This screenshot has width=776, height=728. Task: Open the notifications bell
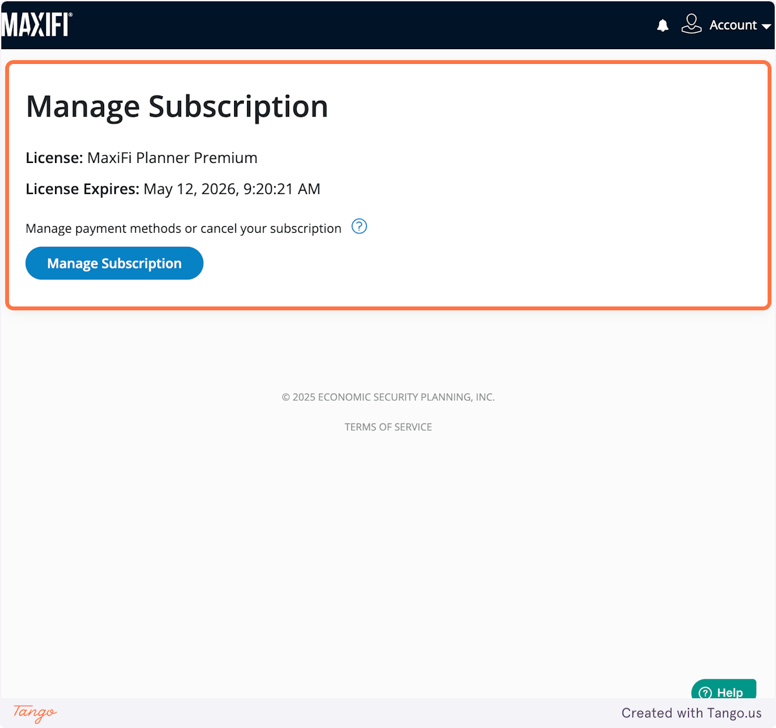point(662,25)
